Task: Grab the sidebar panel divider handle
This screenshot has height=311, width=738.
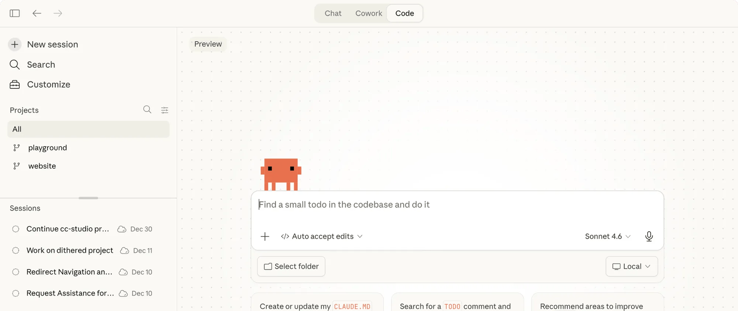Action: [x=89, y=198]
